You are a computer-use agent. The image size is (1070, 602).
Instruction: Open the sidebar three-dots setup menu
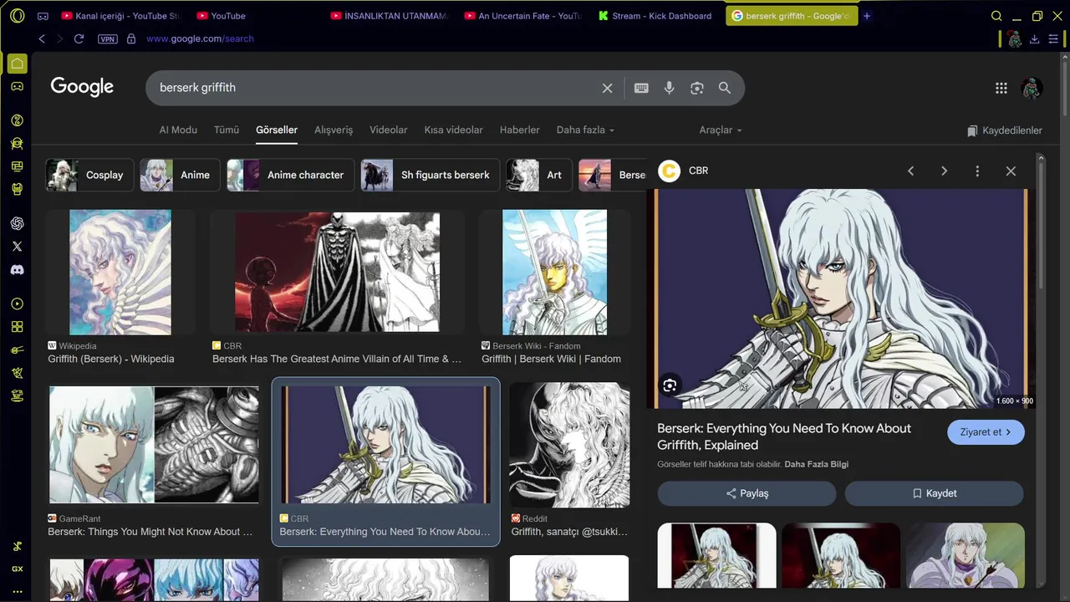tap(17, 591)
